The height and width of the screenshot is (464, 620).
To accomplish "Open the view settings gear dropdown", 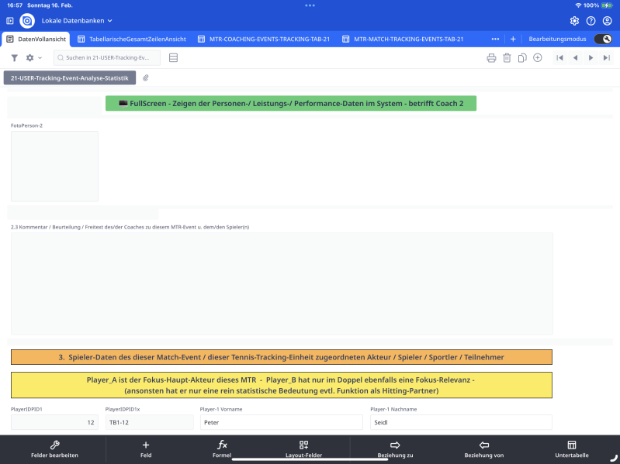I will pyautogui.click(x=33, y=58).
